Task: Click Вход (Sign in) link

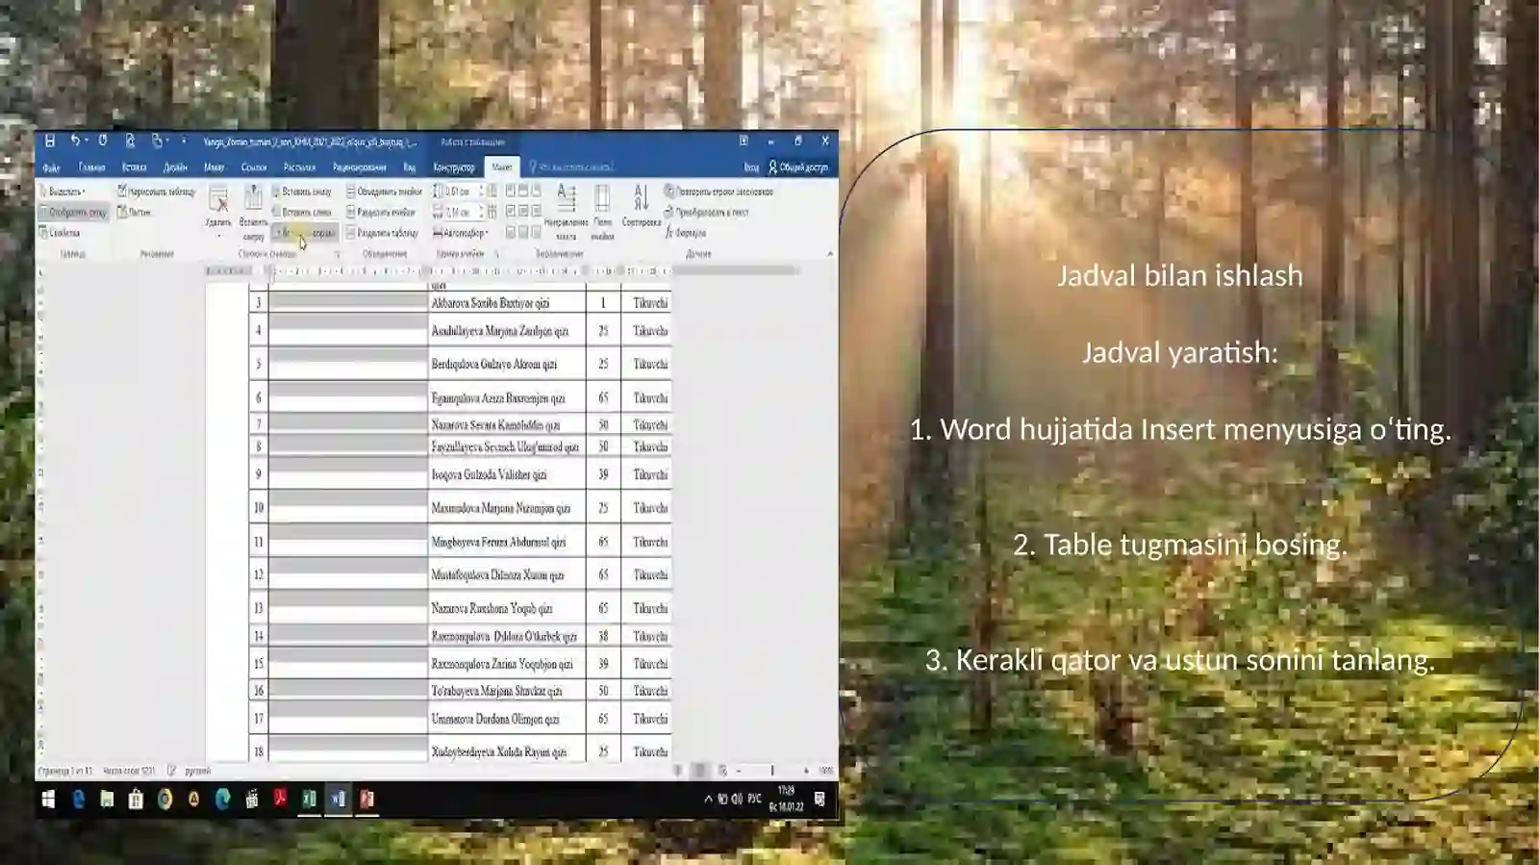Action: pos(751,167)
